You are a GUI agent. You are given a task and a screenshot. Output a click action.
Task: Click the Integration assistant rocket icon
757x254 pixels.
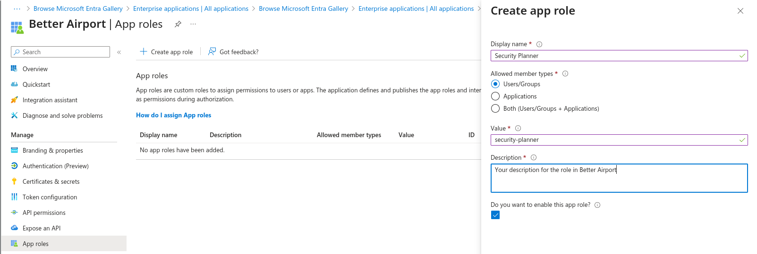pos(14,100)
